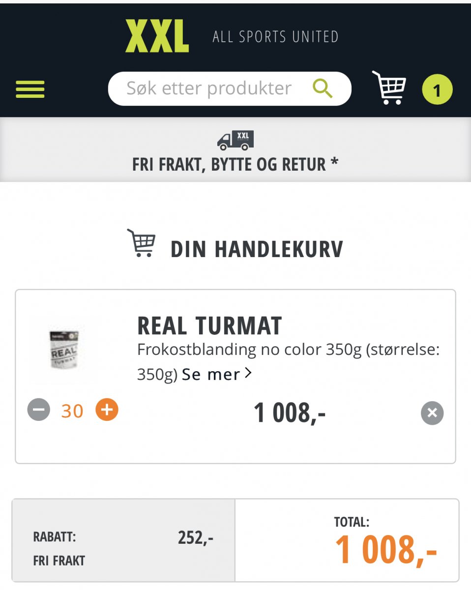Click the Rabatt discount amount 252,-
This screenshot has width=471, height=590.
click(x=196, y=538)
